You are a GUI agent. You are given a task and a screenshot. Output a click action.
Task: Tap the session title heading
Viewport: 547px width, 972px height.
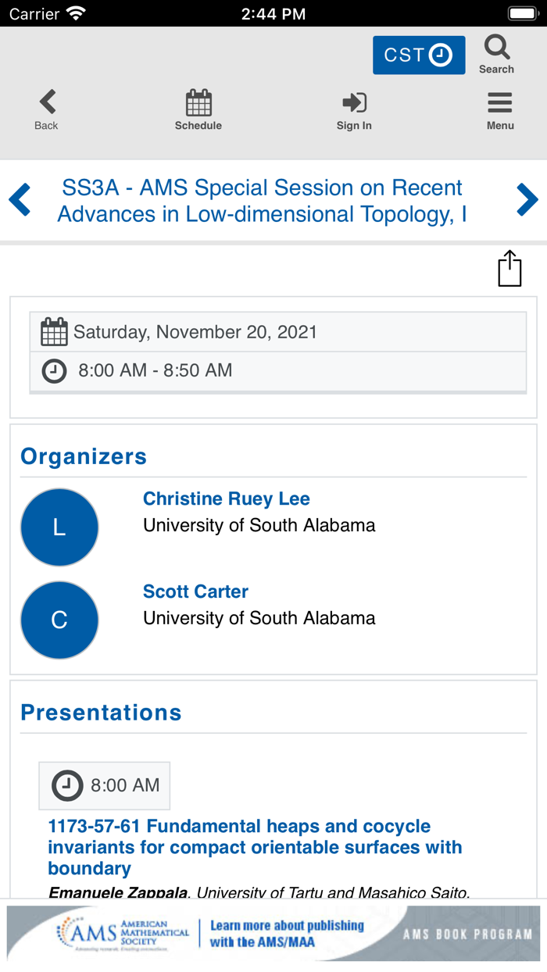coord(263,200)
